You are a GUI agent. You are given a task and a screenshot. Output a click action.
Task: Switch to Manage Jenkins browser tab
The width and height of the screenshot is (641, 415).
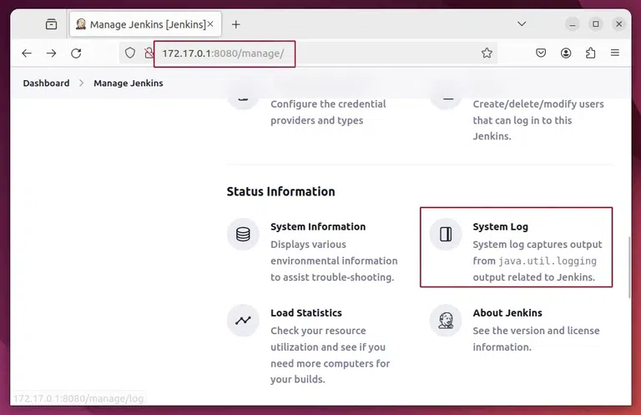point(142,24)
